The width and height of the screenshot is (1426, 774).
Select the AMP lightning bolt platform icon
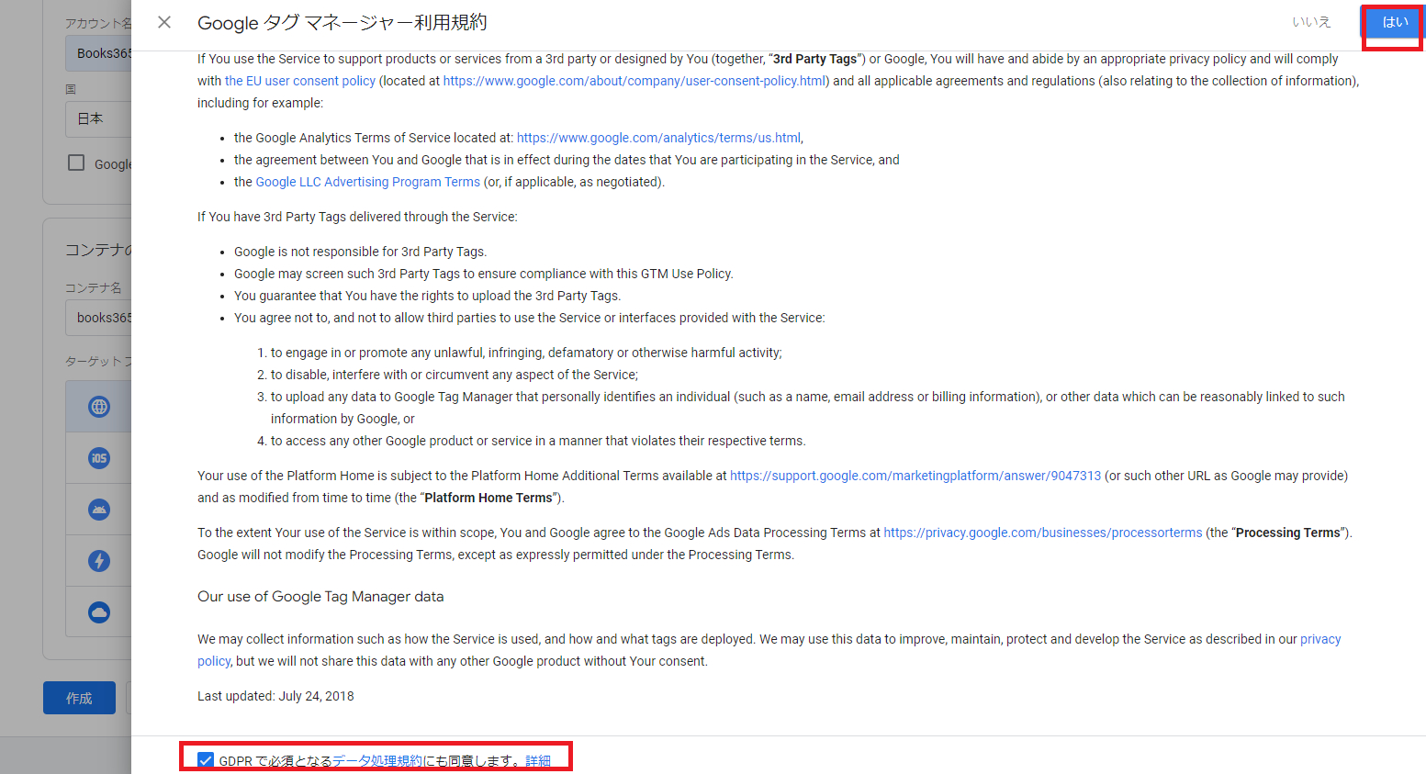99,561
